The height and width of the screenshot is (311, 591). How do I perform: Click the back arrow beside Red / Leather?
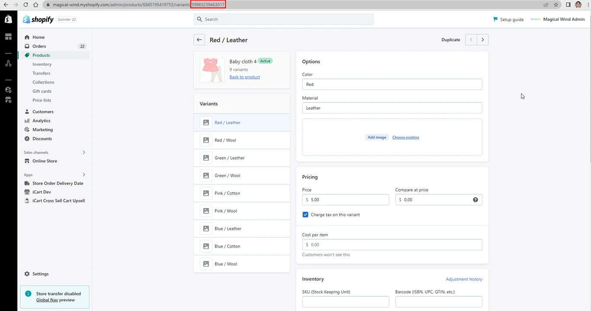coord(199,40)
